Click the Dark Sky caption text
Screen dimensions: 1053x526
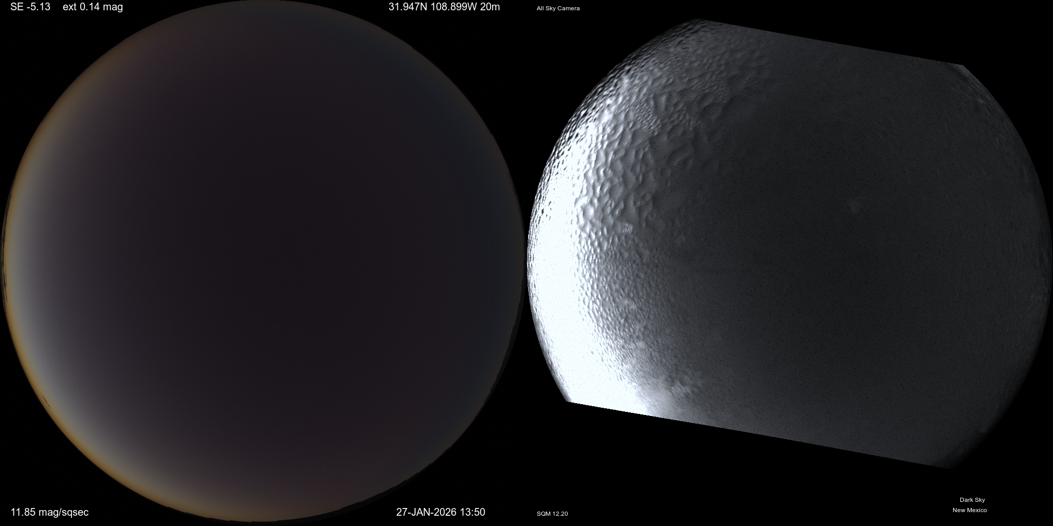click(x=972, y=500)
